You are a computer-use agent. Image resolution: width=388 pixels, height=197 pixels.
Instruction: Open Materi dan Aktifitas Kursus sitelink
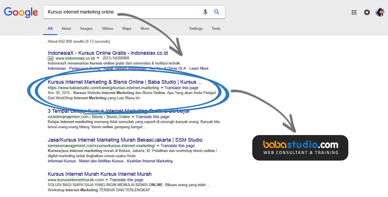[x=101, y=161]
